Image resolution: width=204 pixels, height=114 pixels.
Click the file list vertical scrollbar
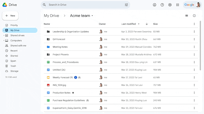[200, 46]
